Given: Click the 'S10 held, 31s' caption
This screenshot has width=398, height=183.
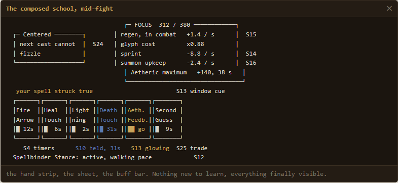Looking at the screenshot, I should 98,148.
